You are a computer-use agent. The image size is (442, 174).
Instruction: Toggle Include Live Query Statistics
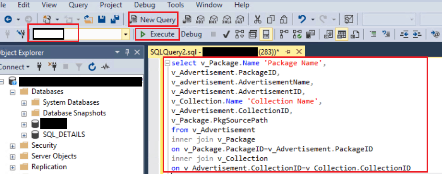point(297,34)
